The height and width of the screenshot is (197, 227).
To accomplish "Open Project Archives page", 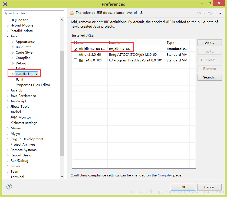I will tap(23, 145).
